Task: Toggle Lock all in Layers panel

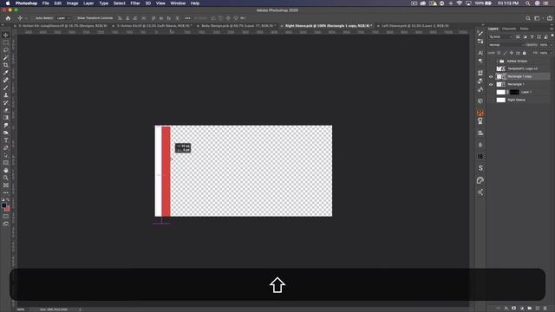Action: pos(524,53)
